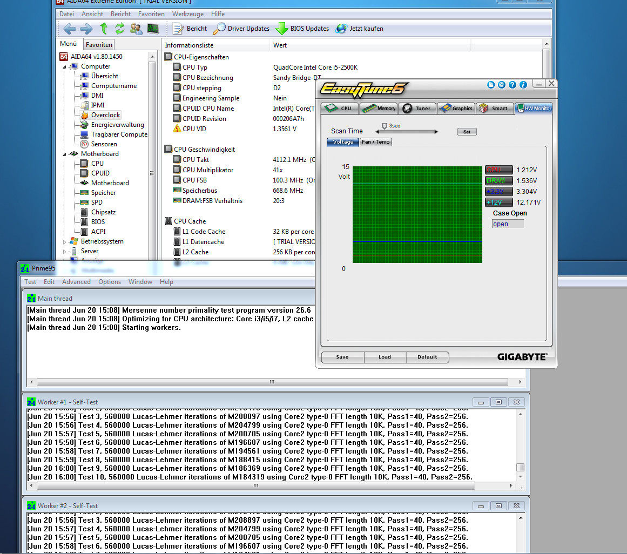627x554 pixels.
Task: Open BIOS Updates in AIDA64 toolbar
Action: pyautogui.click(x=302, y=29)
